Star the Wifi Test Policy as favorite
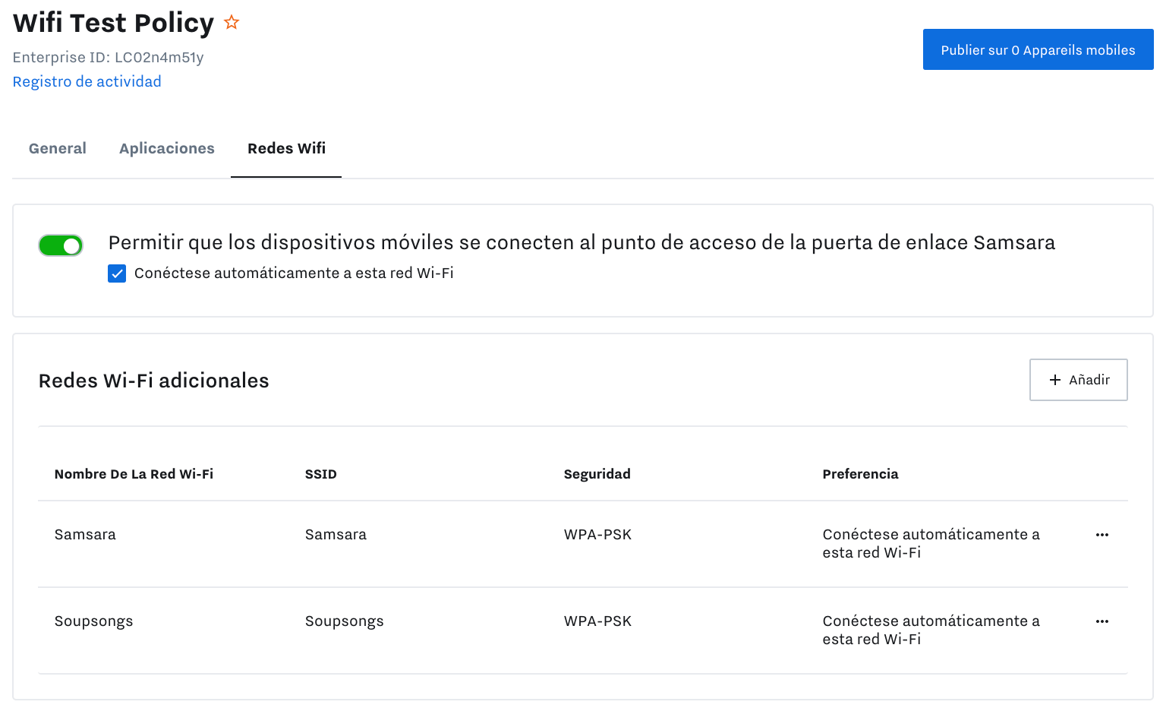The width and height of the screenshot is (1163, 708). pos(231,22)
